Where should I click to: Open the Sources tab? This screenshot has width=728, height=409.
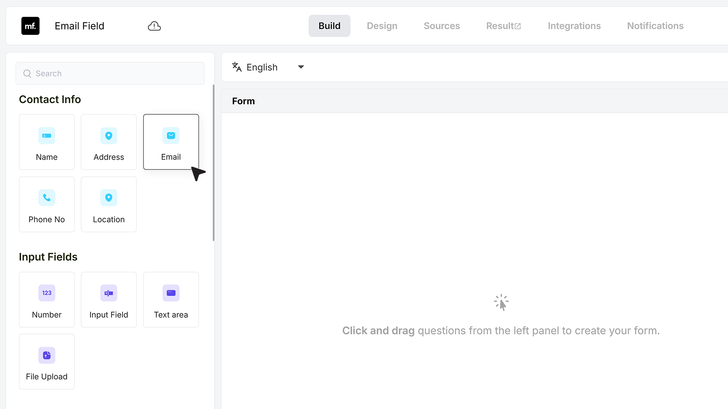click(442, 26)
